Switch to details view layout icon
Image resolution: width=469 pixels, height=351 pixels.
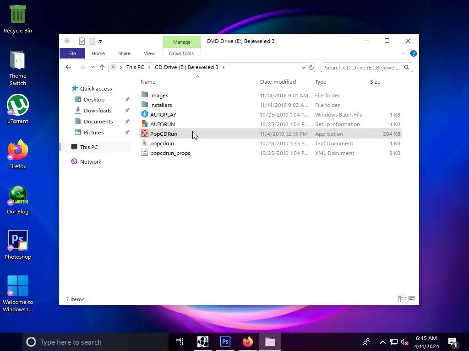(x=402, y=299)
